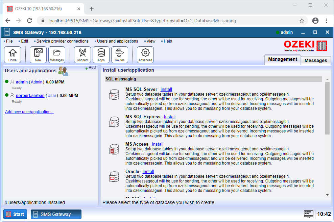Open Chrome profile avatar icon
334x222 pixels.
tap(315, 21)
